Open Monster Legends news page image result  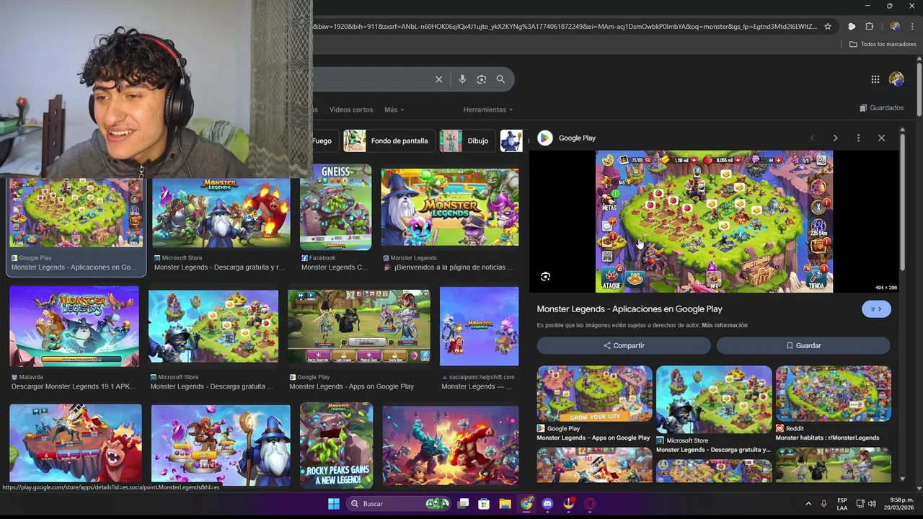point(450,208)
